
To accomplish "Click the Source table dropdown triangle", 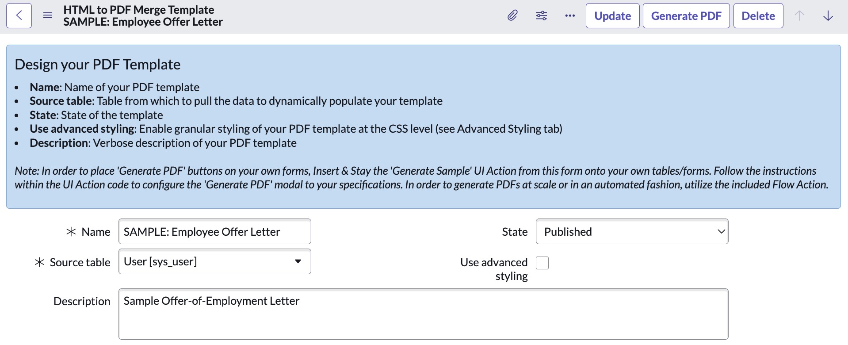I will pos(298,261).
